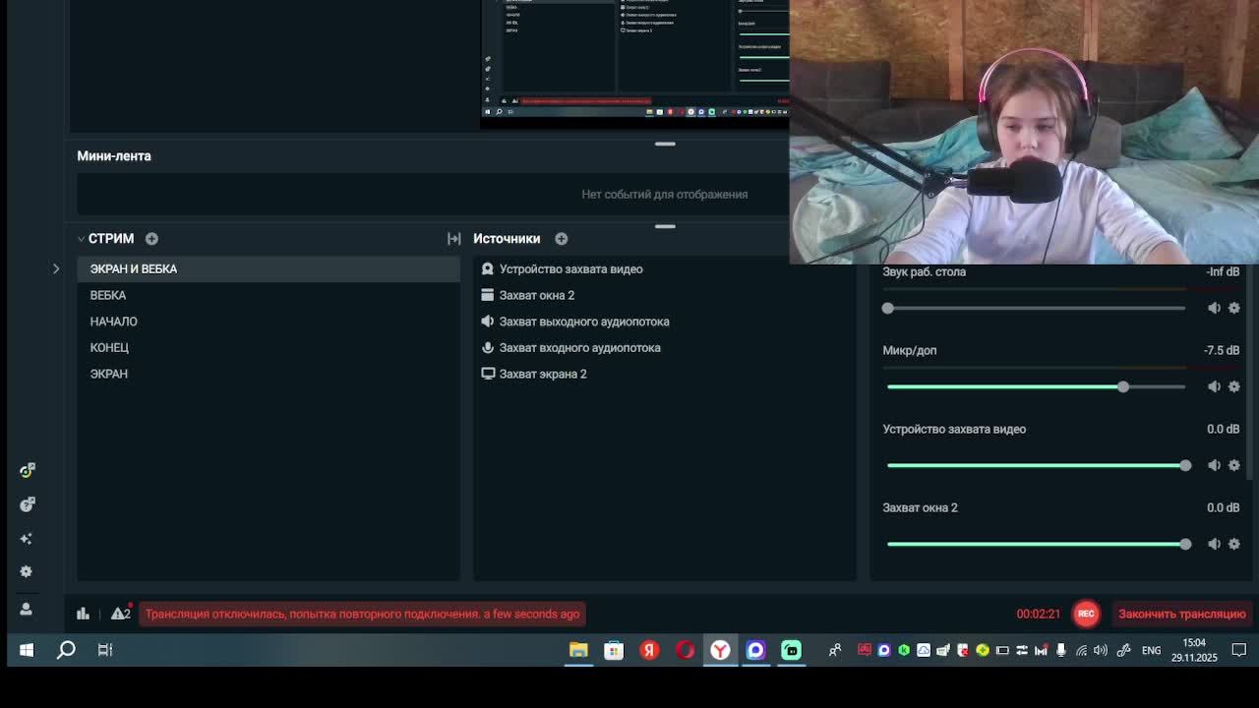
Task: Open the Streamlabs dashboard external link icon
Action: [27, 471]
